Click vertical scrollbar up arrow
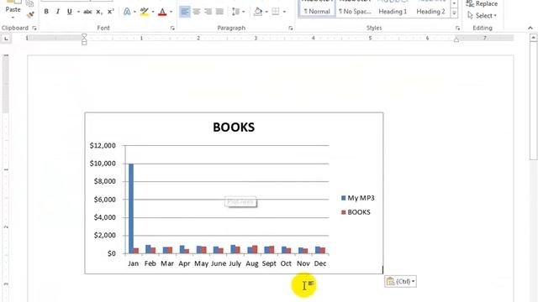 click(x=533, y=37)
